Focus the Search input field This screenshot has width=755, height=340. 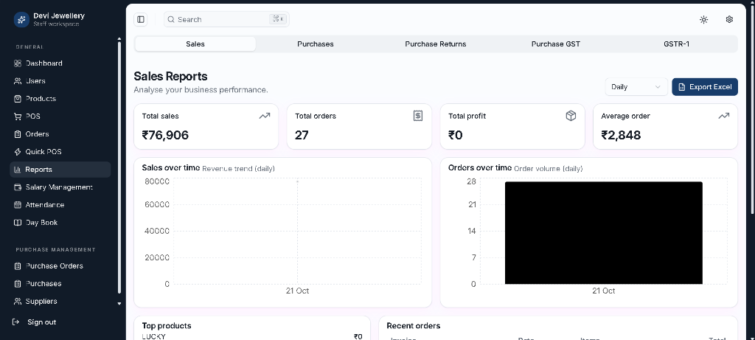226,19
